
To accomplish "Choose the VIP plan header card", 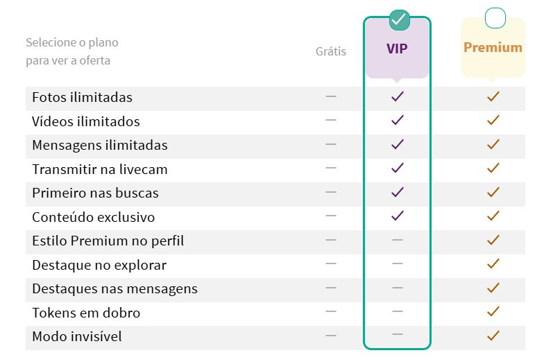I will point(397,49).
